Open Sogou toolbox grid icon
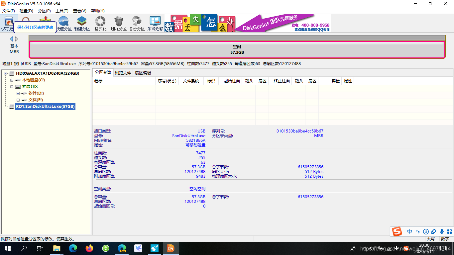Image resolution: width=454 pixels, height=255 pixels. [x=449, y=231]
